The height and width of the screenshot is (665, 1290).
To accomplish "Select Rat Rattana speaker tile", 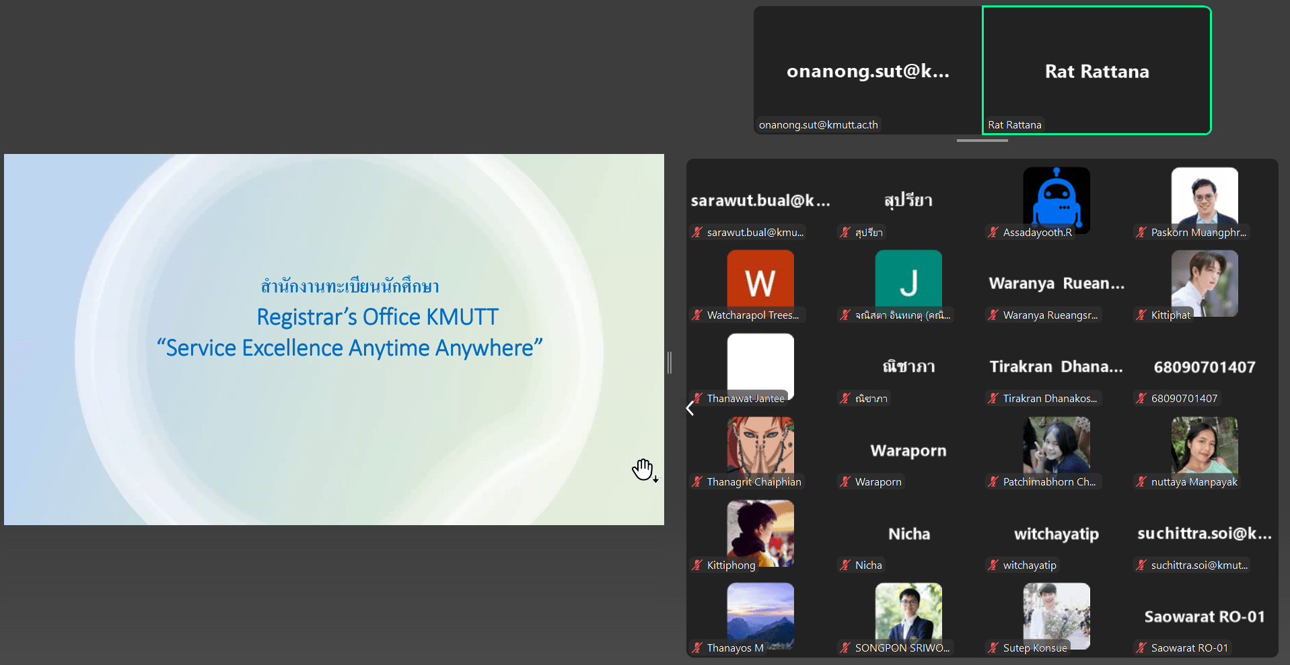I will (1097, 71).
